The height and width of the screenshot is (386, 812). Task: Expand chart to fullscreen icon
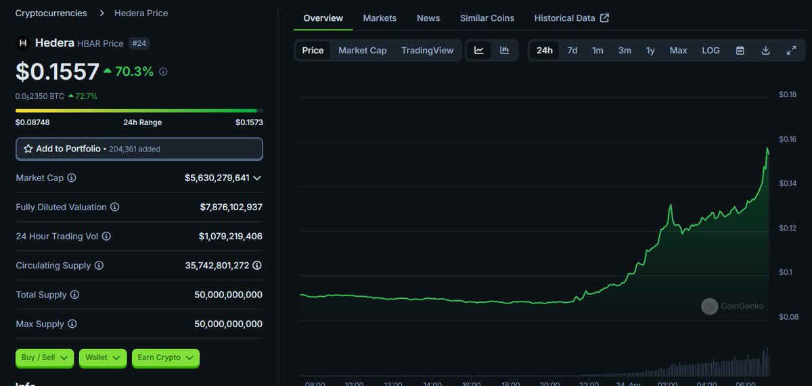coord(792,51)
